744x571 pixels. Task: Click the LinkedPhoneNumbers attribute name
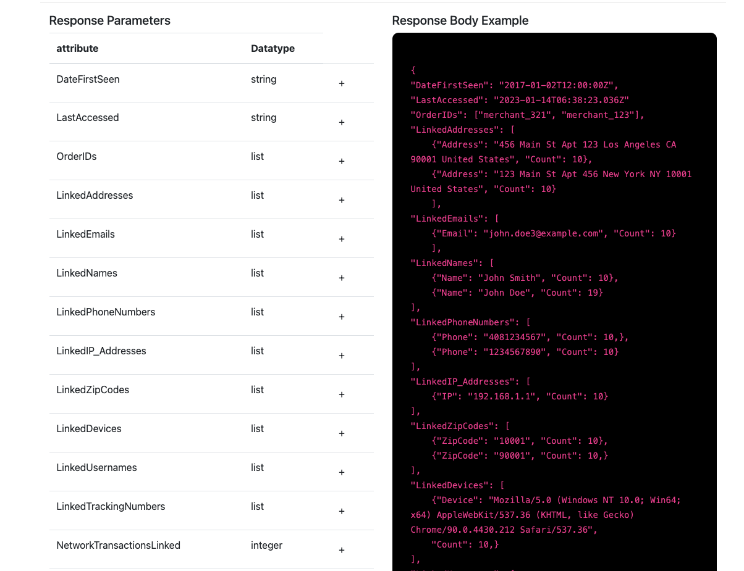tap(106, 312)
